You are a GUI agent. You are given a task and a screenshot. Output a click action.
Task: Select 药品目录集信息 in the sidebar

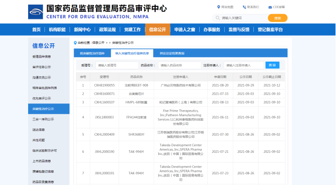(x=43, y=182)
